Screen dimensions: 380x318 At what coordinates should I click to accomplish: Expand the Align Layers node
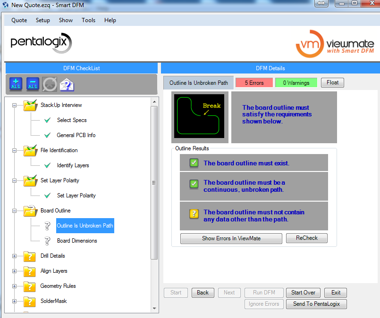click(x=14, y=271)
